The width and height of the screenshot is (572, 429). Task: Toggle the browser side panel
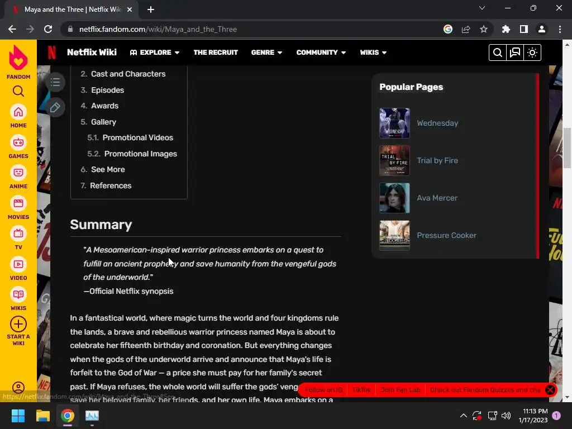point(524,29)
